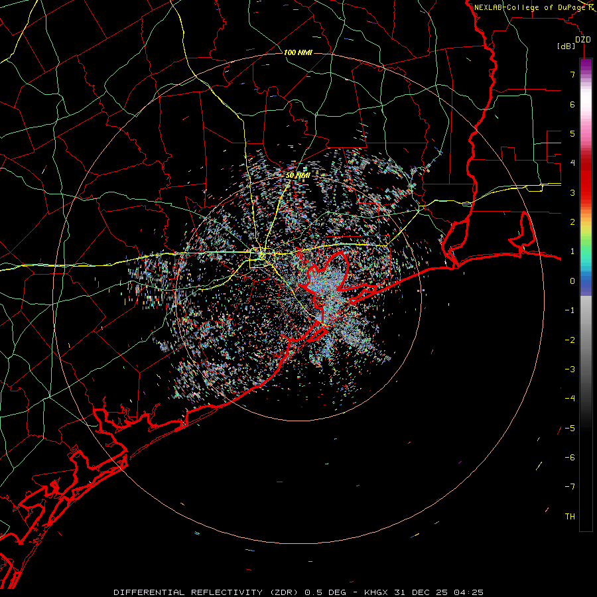Click the 04:25 timestamp
The height and width of the screenshot is (597, 597).
coord(468,592)
